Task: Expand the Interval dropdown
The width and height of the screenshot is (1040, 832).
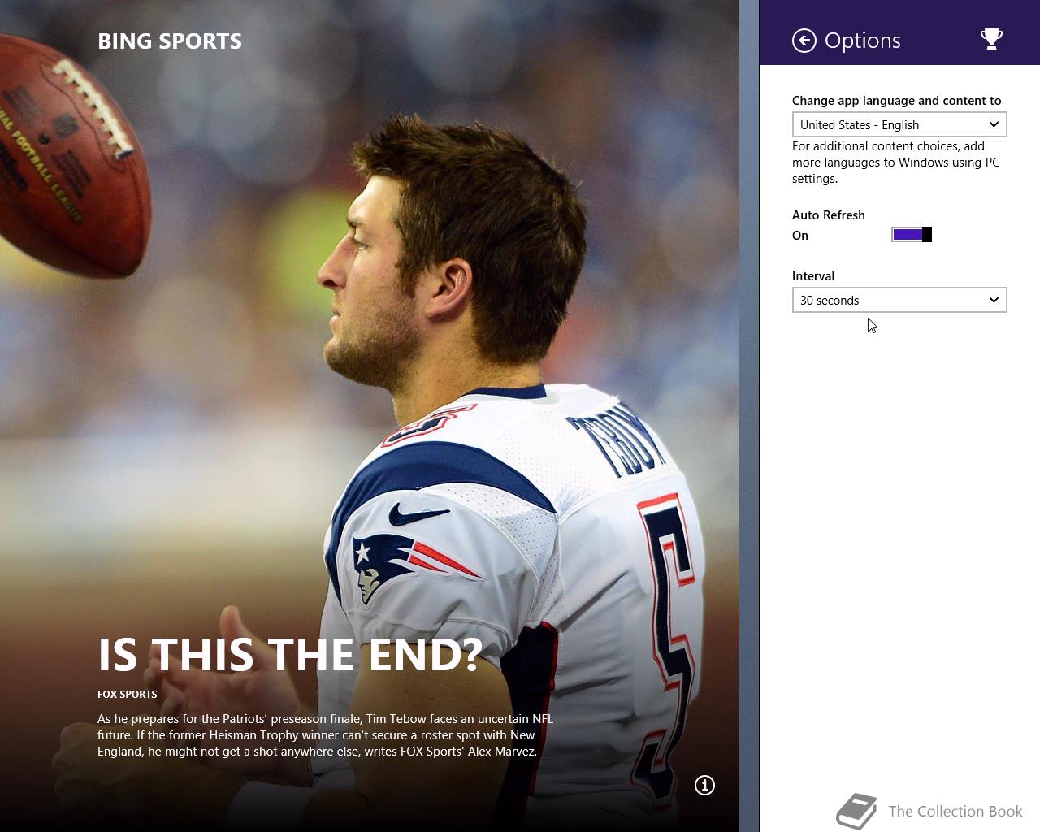Action: (899, 300)
